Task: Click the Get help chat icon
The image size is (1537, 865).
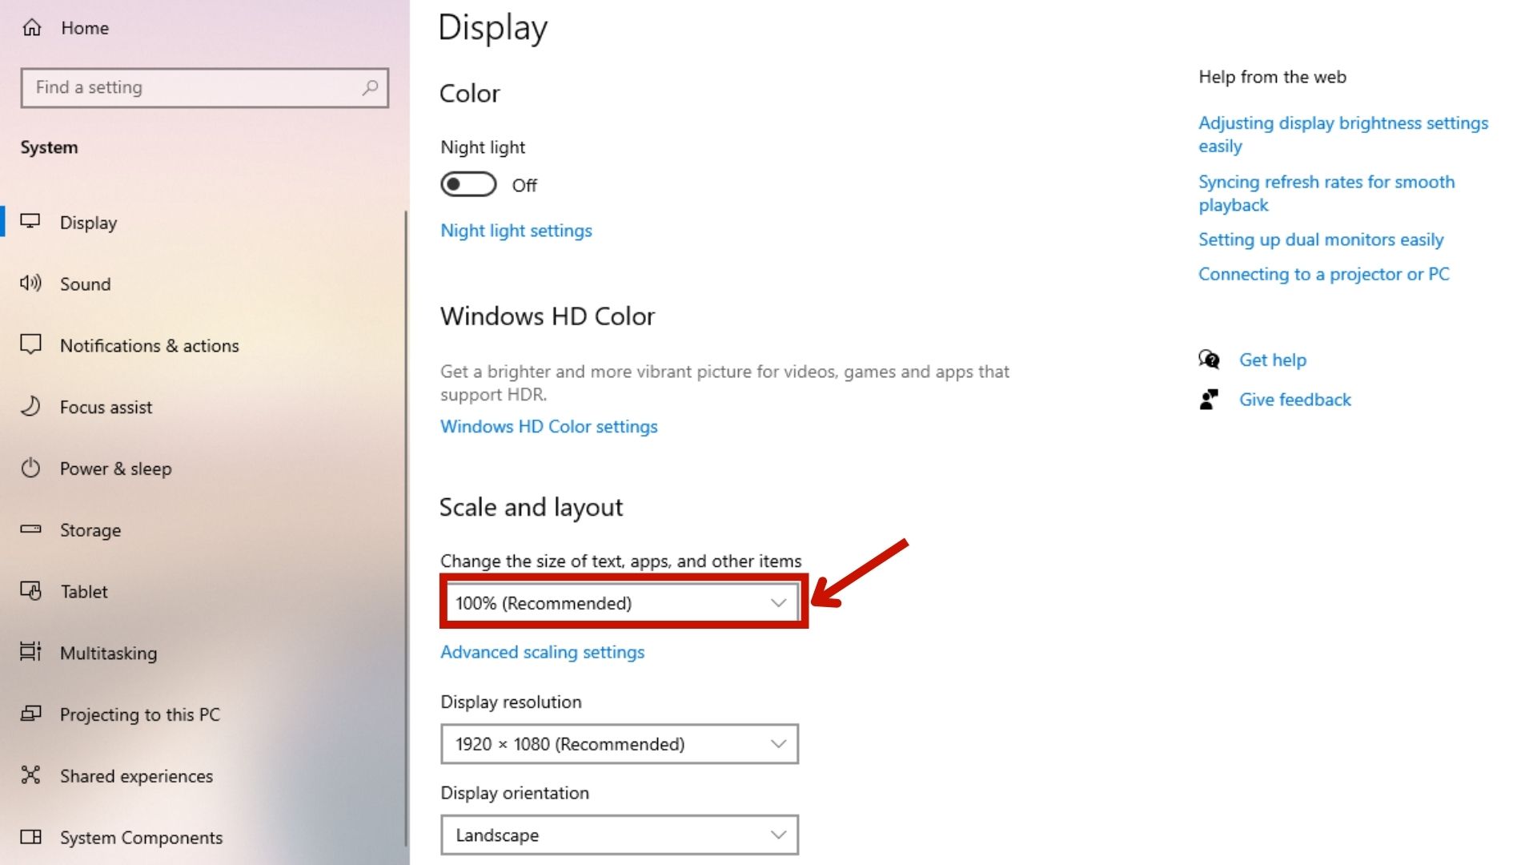Action: pos(1209,360)
